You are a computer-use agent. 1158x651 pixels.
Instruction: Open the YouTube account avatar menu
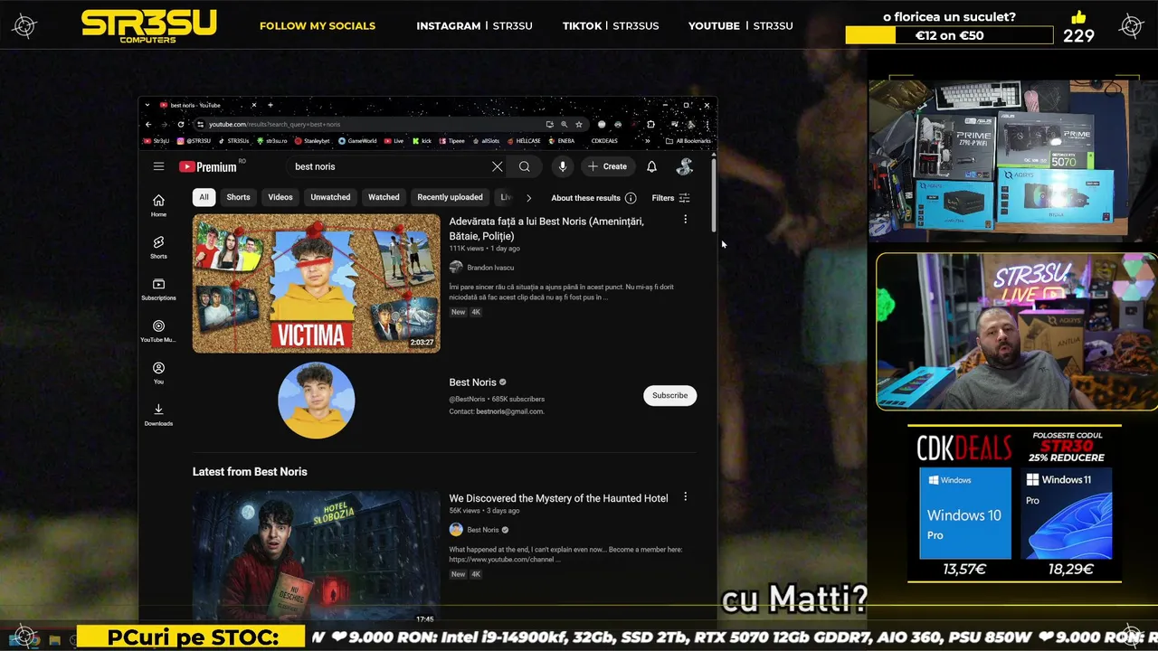click(685, 166)
